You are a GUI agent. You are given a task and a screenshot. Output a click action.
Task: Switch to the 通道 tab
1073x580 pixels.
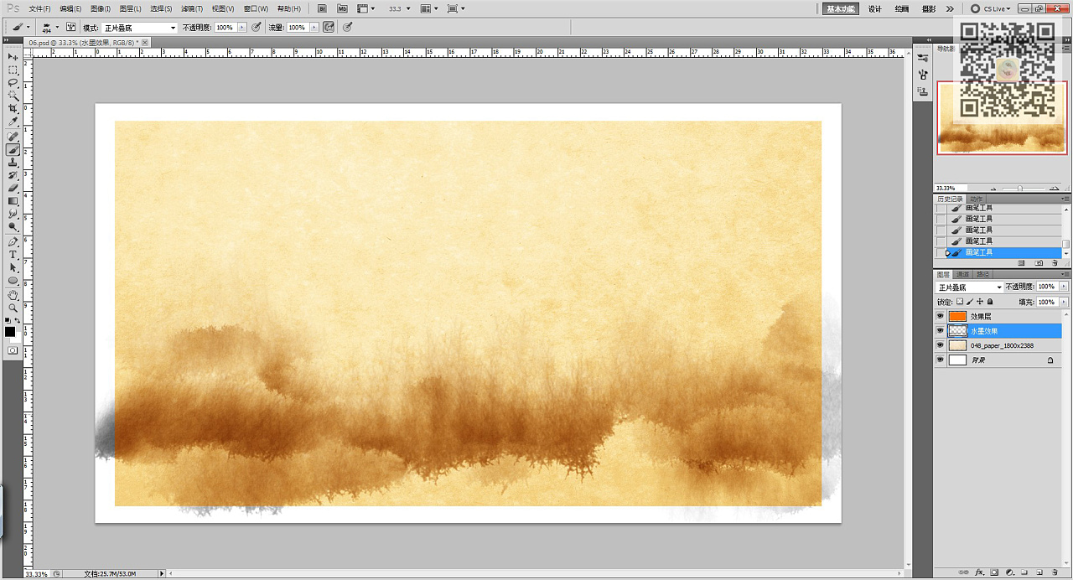pyautogui.click(x=963, y=274)
